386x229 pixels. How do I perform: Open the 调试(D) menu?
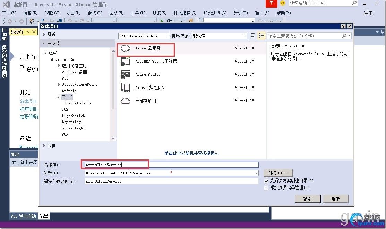(95, 13)
